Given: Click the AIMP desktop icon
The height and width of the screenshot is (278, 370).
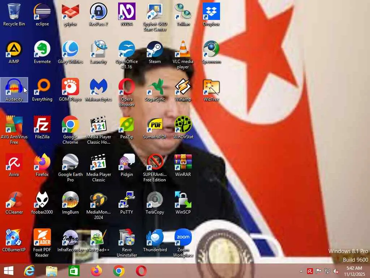Looking at the screenshot, I should [x=14, y=52].
